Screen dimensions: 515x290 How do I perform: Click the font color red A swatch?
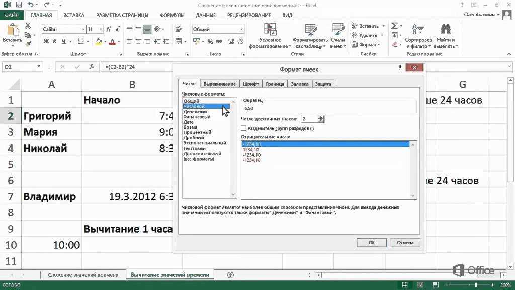112,42
